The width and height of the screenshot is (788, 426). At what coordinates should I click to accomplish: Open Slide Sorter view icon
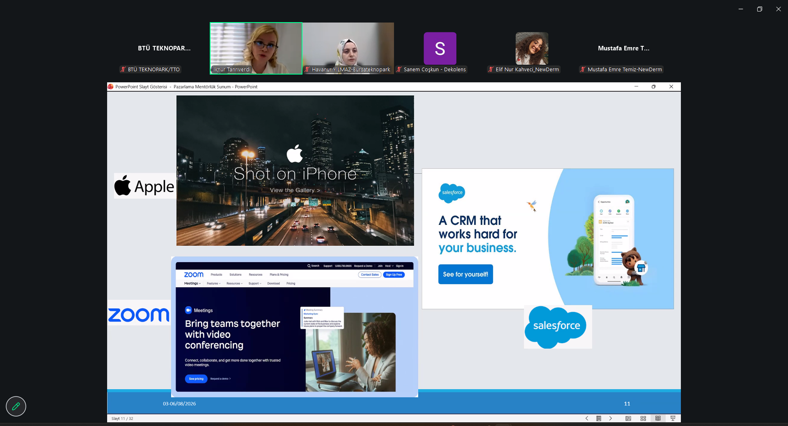643,418
